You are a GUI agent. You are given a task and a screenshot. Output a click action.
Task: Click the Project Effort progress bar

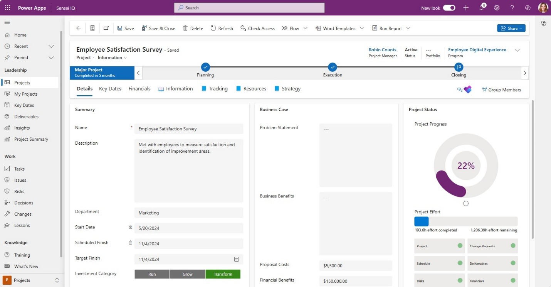click(466, 221)
